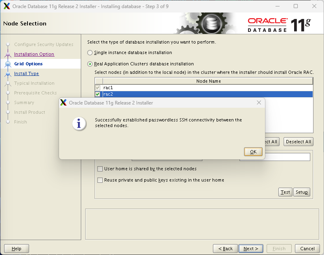
Task: Select Single instance database installation
Action: point(90,52)
